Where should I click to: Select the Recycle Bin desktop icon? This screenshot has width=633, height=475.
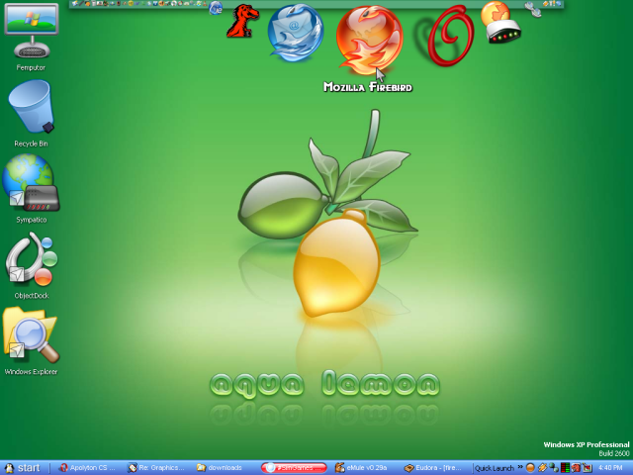pos(31,109)
